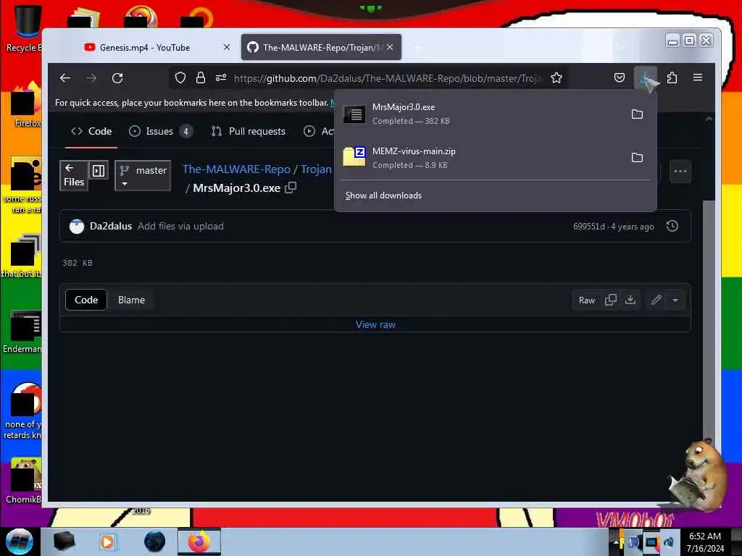Download the raw file icon
Viewport: 742px width, 556px height.
click(x=630, y=300)
